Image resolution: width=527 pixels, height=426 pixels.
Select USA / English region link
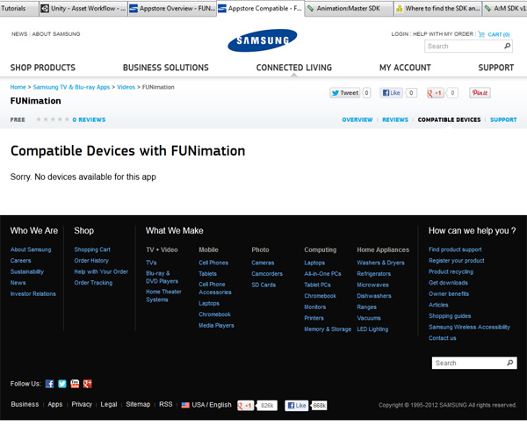tap(206, 405)
